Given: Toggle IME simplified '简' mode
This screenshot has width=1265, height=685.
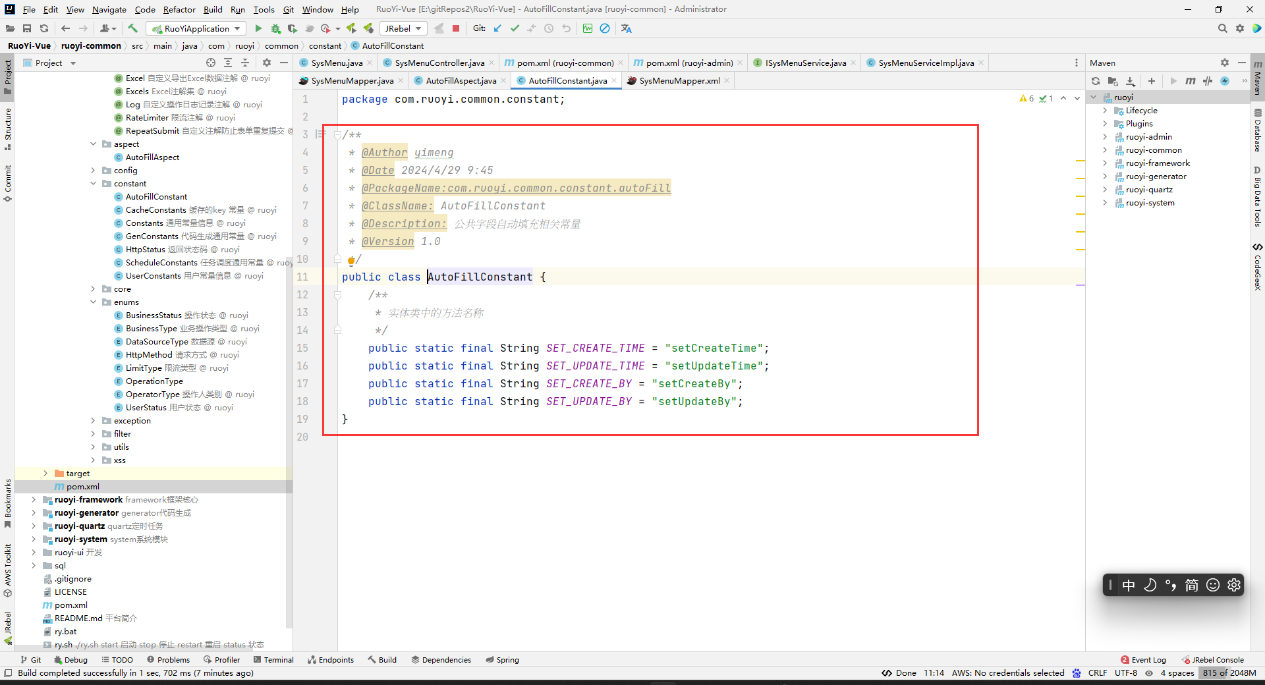Looking at the screenshot, I should coord(1192,585).
